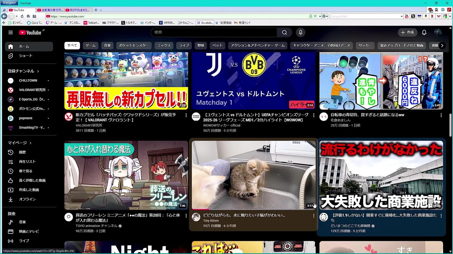The width and height of the screenshot is (453, 254).
Task: Click the Amazon search shortcut icon
Action: click(x=426, y=16)
